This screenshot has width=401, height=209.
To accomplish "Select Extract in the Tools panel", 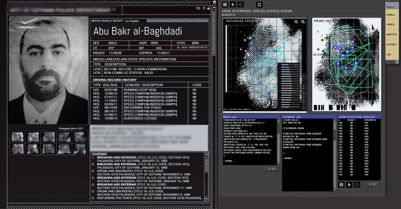I will [x=392, y=45].
